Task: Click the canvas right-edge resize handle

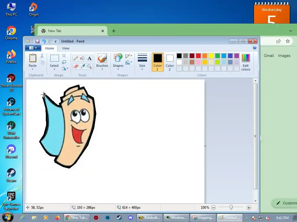Action: pyautogui.click(x=205, y=146)
